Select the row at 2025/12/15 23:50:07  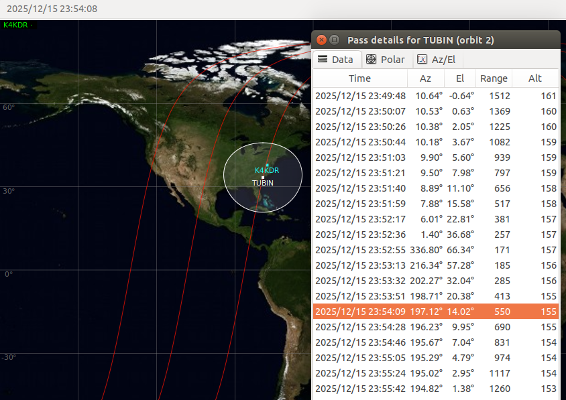click(436, 111)
